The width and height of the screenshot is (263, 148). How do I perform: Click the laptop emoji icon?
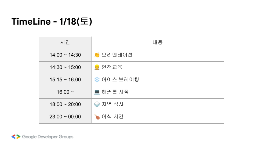pos(97,92)
